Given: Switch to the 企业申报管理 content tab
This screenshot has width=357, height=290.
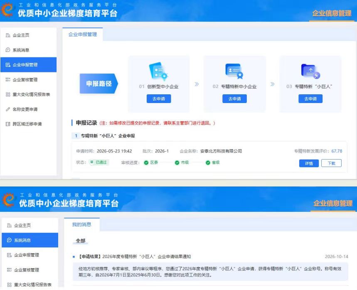Looking at the screenshot, I should pos(83,34).
